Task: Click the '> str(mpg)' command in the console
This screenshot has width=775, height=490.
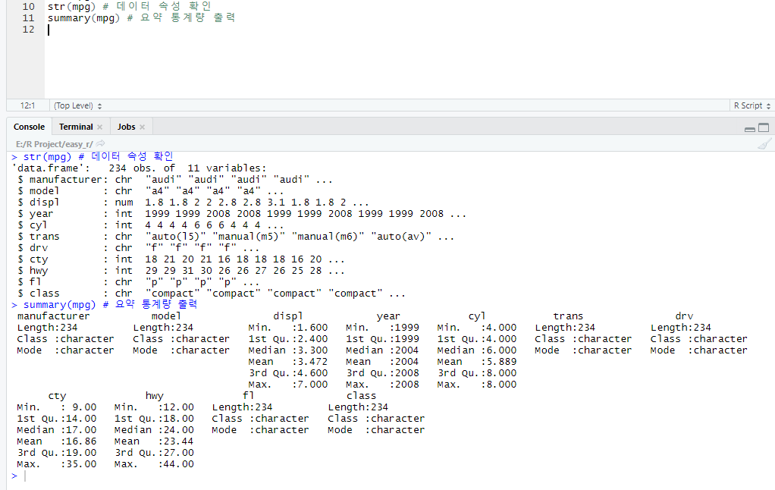Action: [93, 157]
